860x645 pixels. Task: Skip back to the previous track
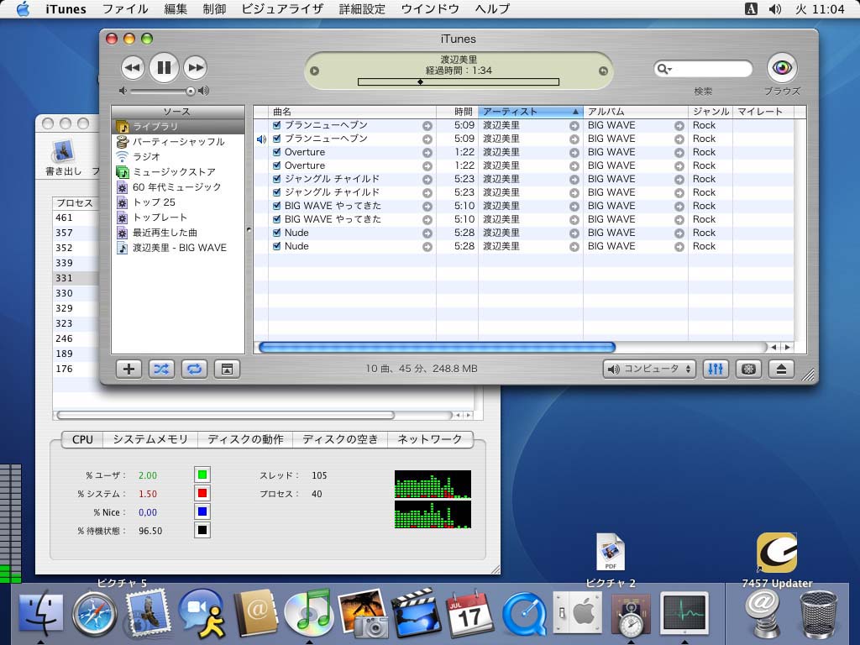(133, 68)
